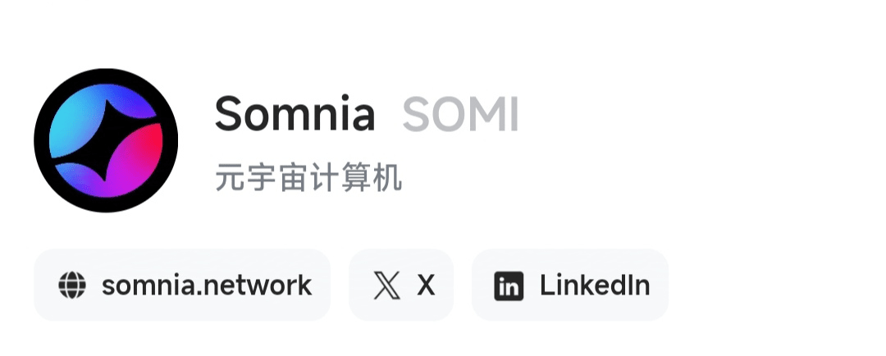Click the 元宇宙计算机 description text

308,177
